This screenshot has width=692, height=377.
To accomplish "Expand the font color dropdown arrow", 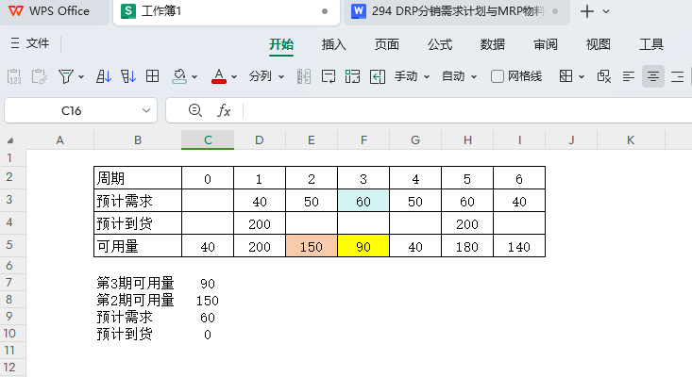I will [234, 77].
